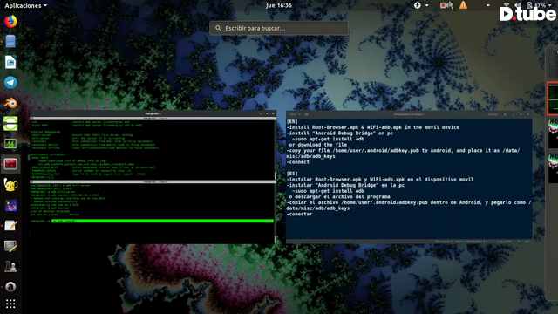Launch Firefox from the dock
Viewport: 558px width, 314px height.
click(x=10, y=21)
